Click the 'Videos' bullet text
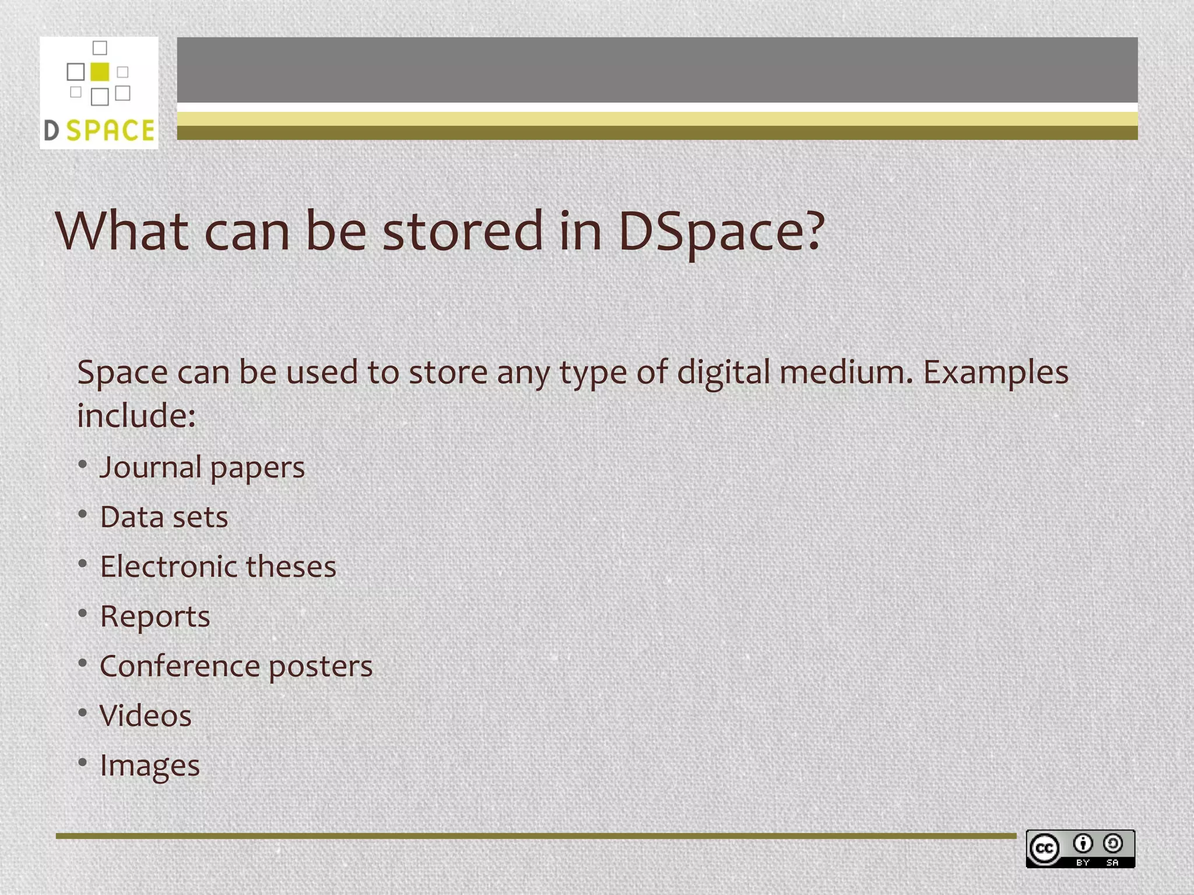This screenshot has width=1194, height=895. click(145, 716)
